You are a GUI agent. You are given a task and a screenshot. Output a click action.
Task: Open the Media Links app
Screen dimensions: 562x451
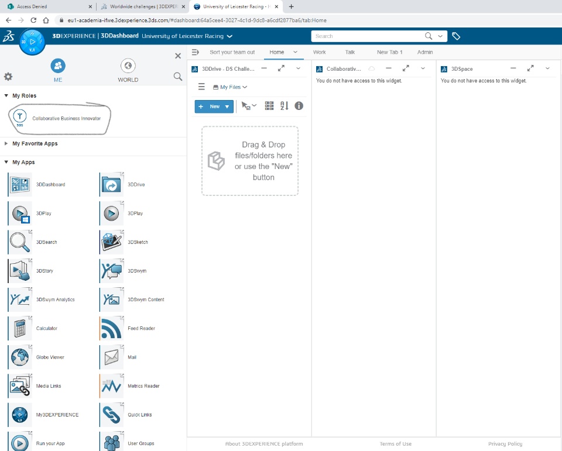pos(20,386)
